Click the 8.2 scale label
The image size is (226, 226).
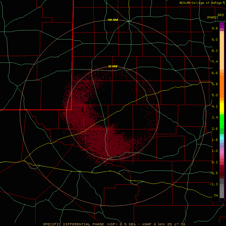click(x=215, y=51)
